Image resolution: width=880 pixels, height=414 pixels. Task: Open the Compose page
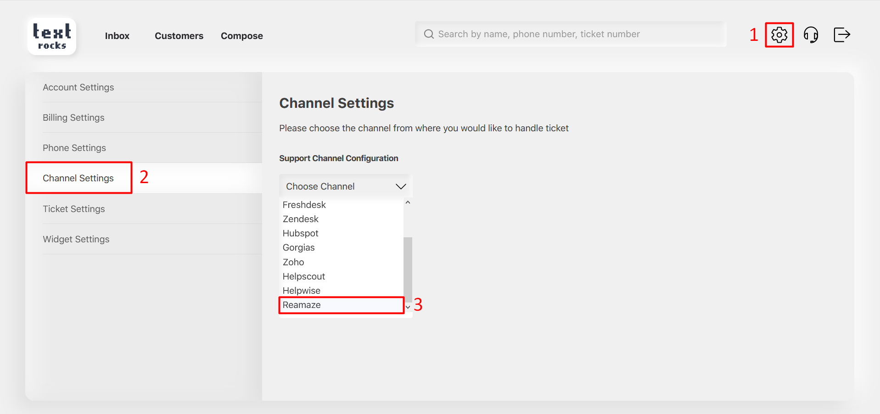[241, 36]
